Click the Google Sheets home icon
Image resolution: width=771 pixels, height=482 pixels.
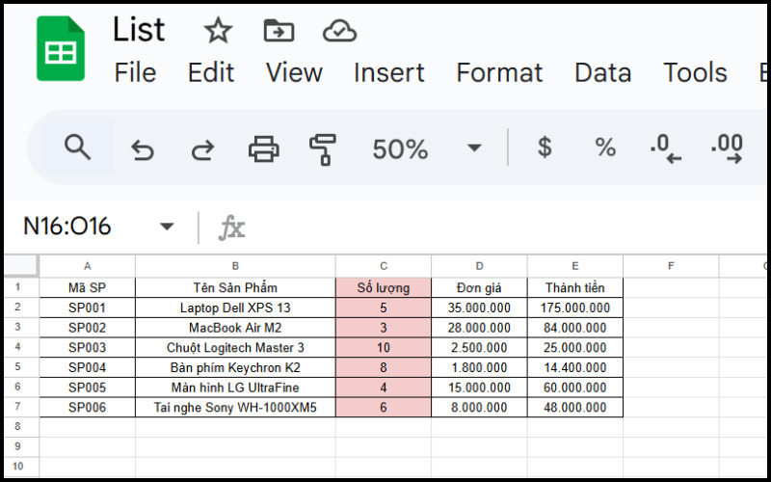click(x=61, y=49)
